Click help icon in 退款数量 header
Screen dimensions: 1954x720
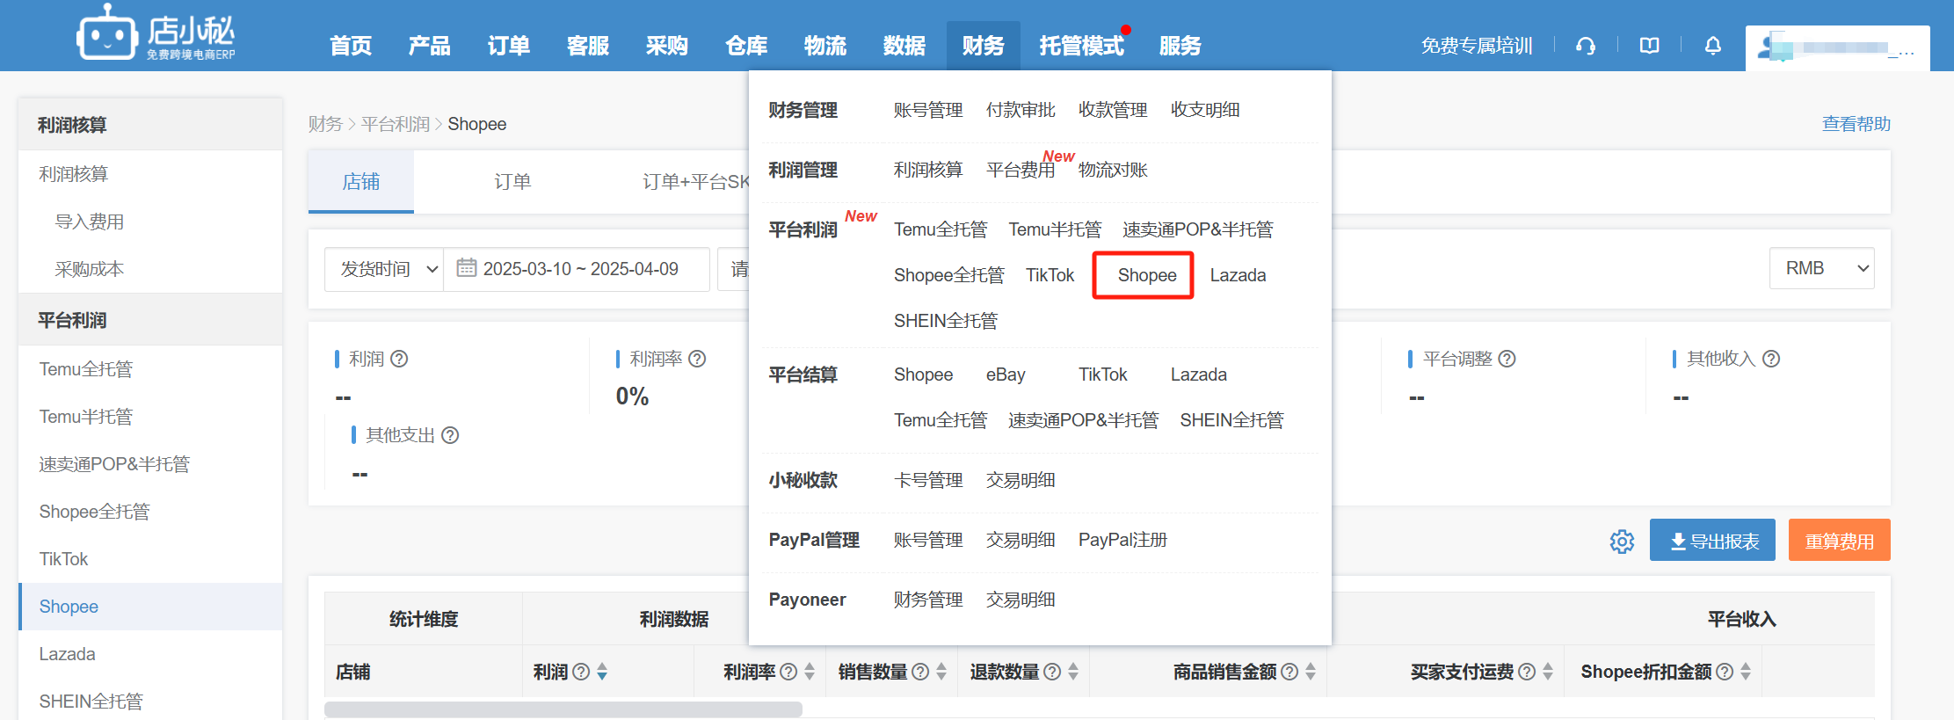pos(1052,672)
